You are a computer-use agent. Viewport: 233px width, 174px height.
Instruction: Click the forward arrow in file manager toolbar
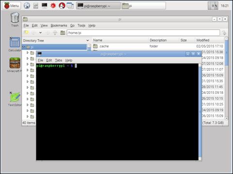48,33
